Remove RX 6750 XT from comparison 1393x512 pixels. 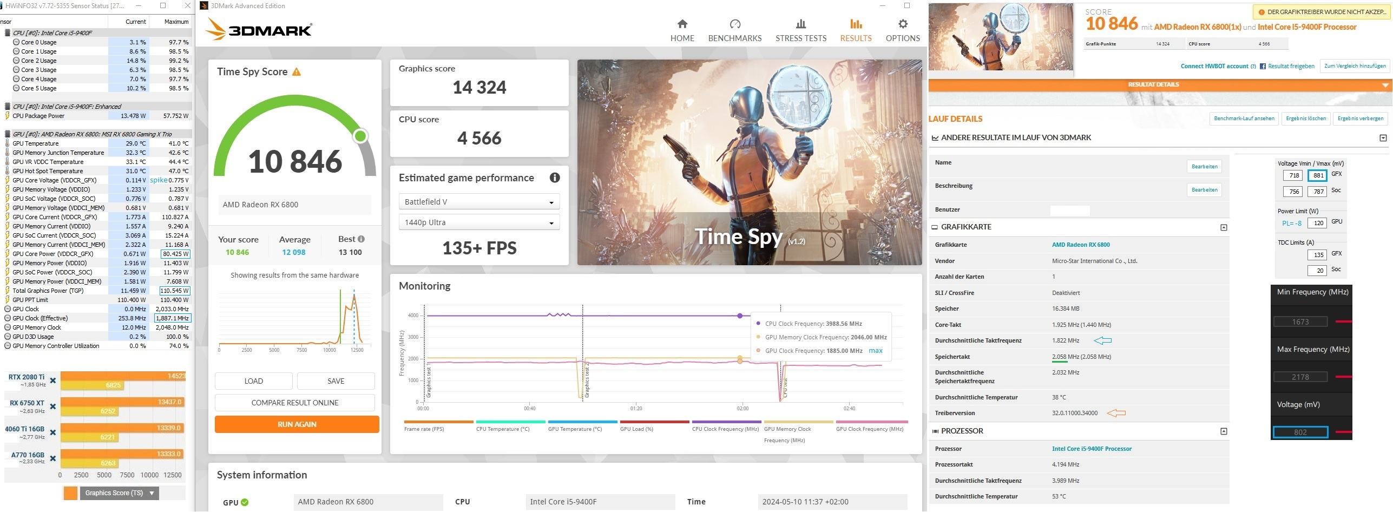(52, 406)
